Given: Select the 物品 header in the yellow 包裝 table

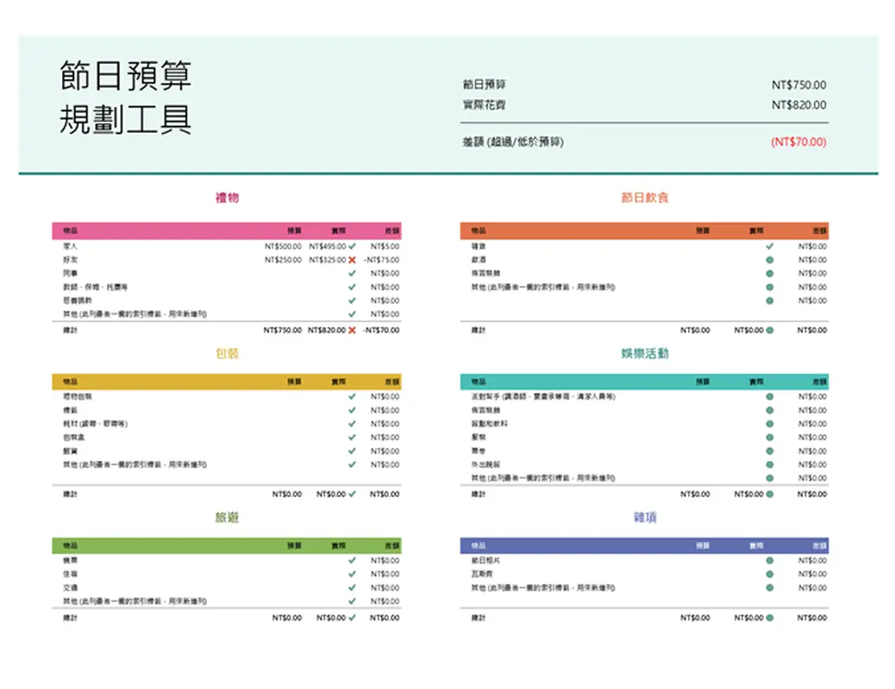Looking at the screenshot, I should (70, 382).
